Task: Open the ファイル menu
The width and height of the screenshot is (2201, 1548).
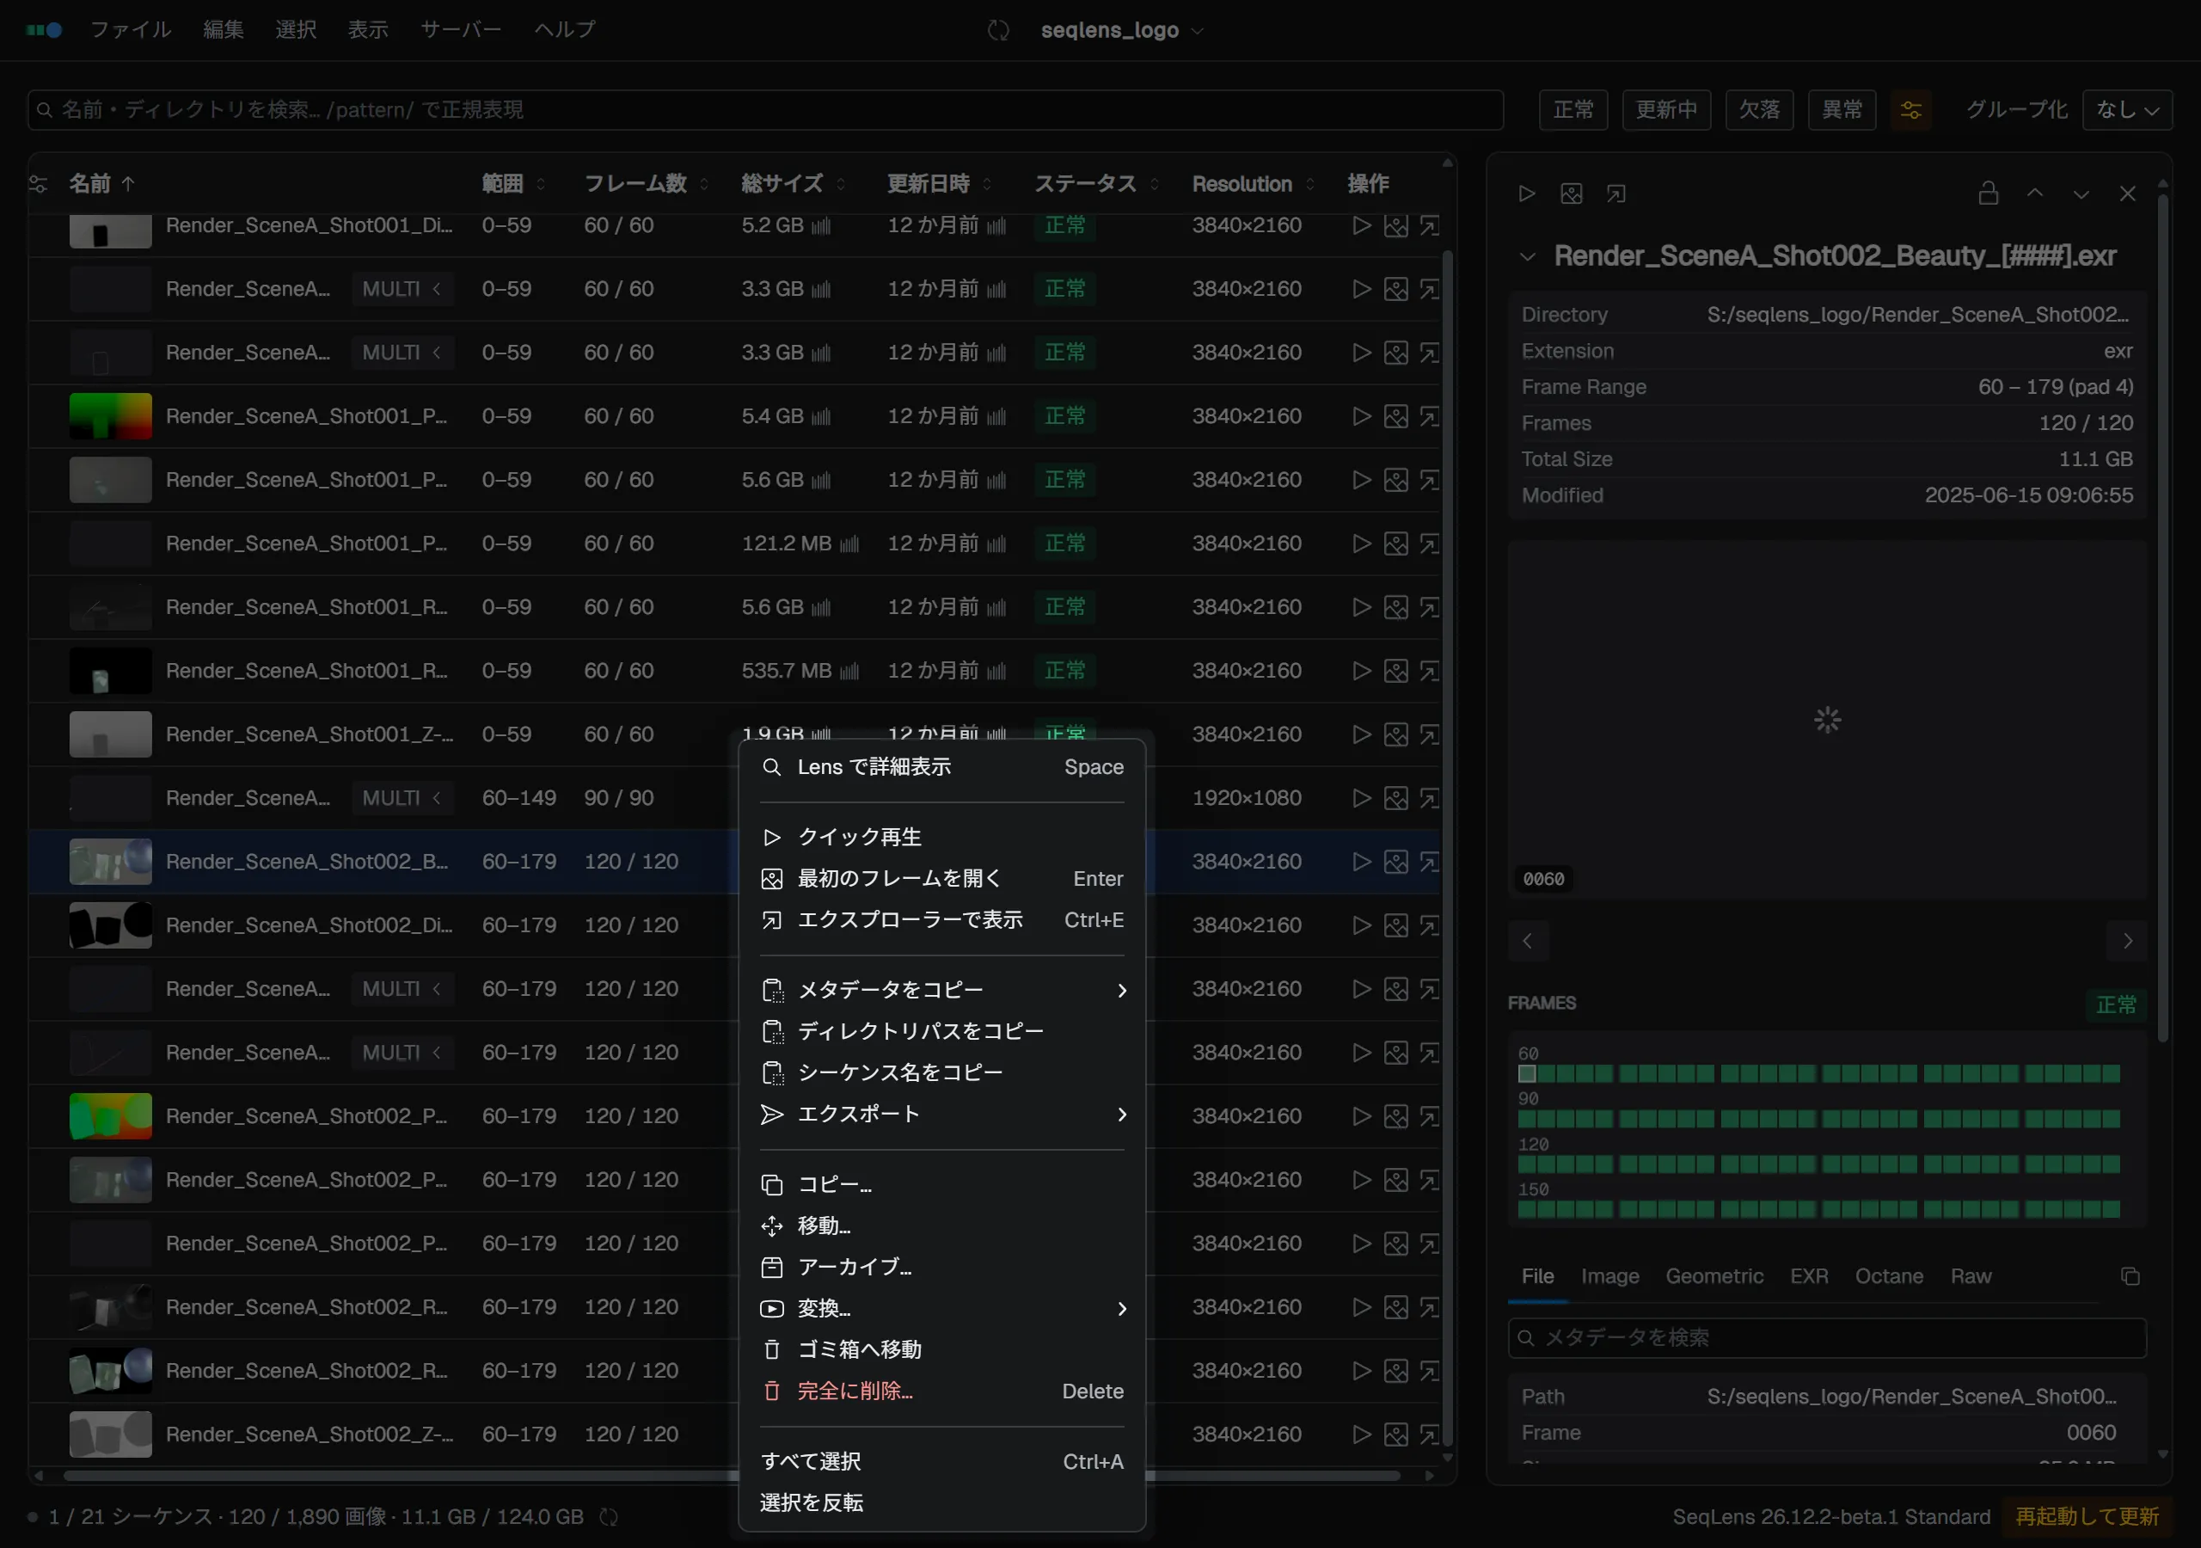Action: coord(131,30)
